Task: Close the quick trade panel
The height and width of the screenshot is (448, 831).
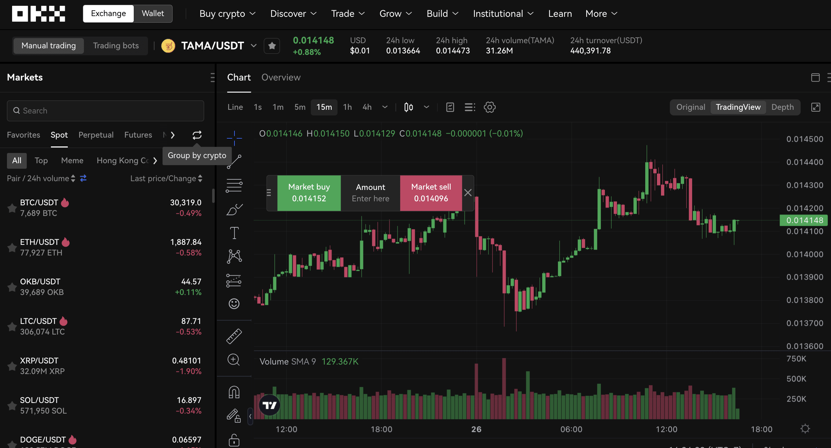Action: [468, 193]
